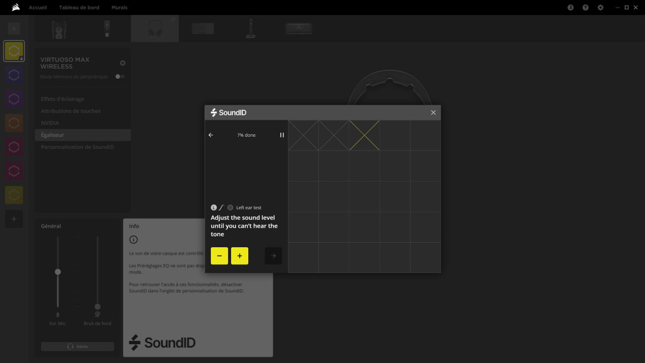This screenshot has height=363, width=645.
Task: Open the help question mark icon
Action: pos(585,8)
